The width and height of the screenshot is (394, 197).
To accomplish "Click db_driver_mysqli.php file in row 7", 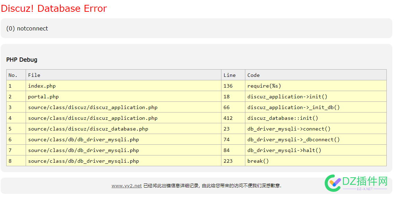I will (x=123, y=150).
